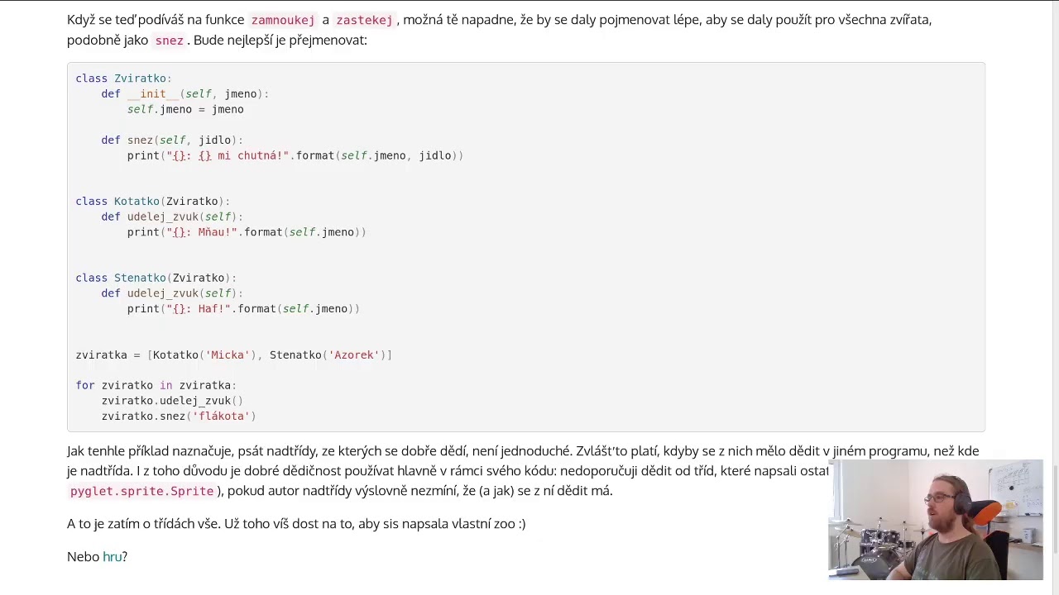This screenshot has width=1059, height=595.
Task: Click the 'Azorek' string in zviratka list
Action: (x=354, y=355)
